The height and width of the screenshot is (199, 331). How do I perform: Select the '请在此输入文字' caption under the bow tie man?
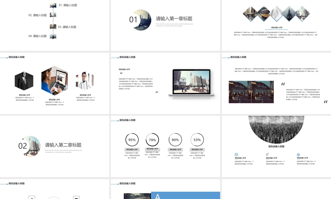click(85, 95)
